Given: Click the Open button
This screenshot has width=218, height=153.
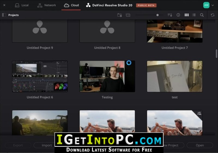Looking at the screenshot, I should 200,145.
